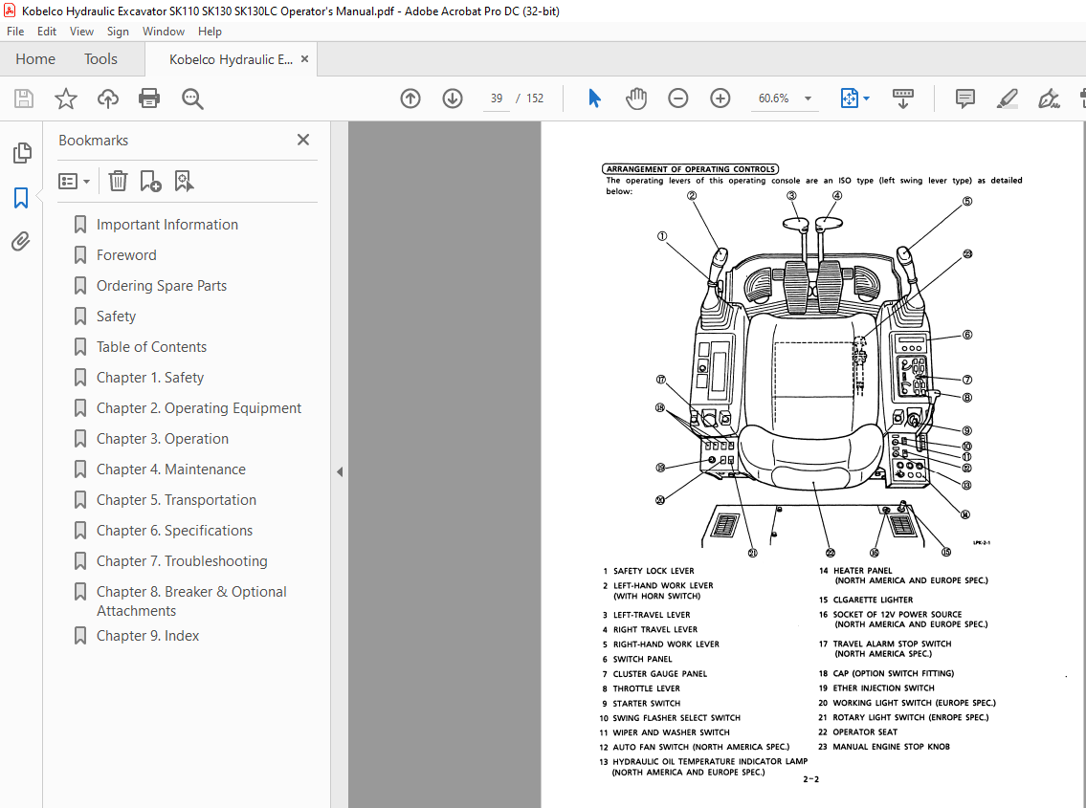This screenshot has width=1086, height=808.
Task: Add document to starred with star icon
Action: (66, 98)
